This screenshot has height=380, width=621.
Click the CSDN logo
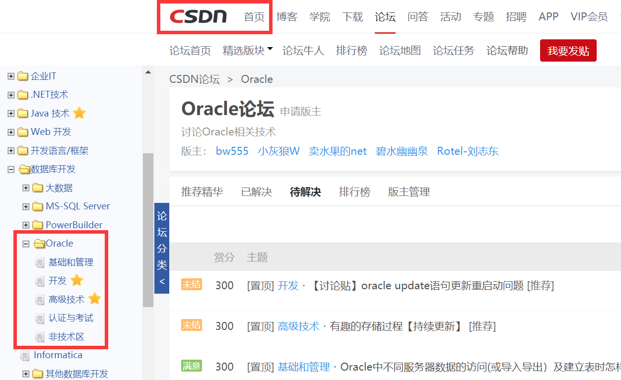[198, 17]
